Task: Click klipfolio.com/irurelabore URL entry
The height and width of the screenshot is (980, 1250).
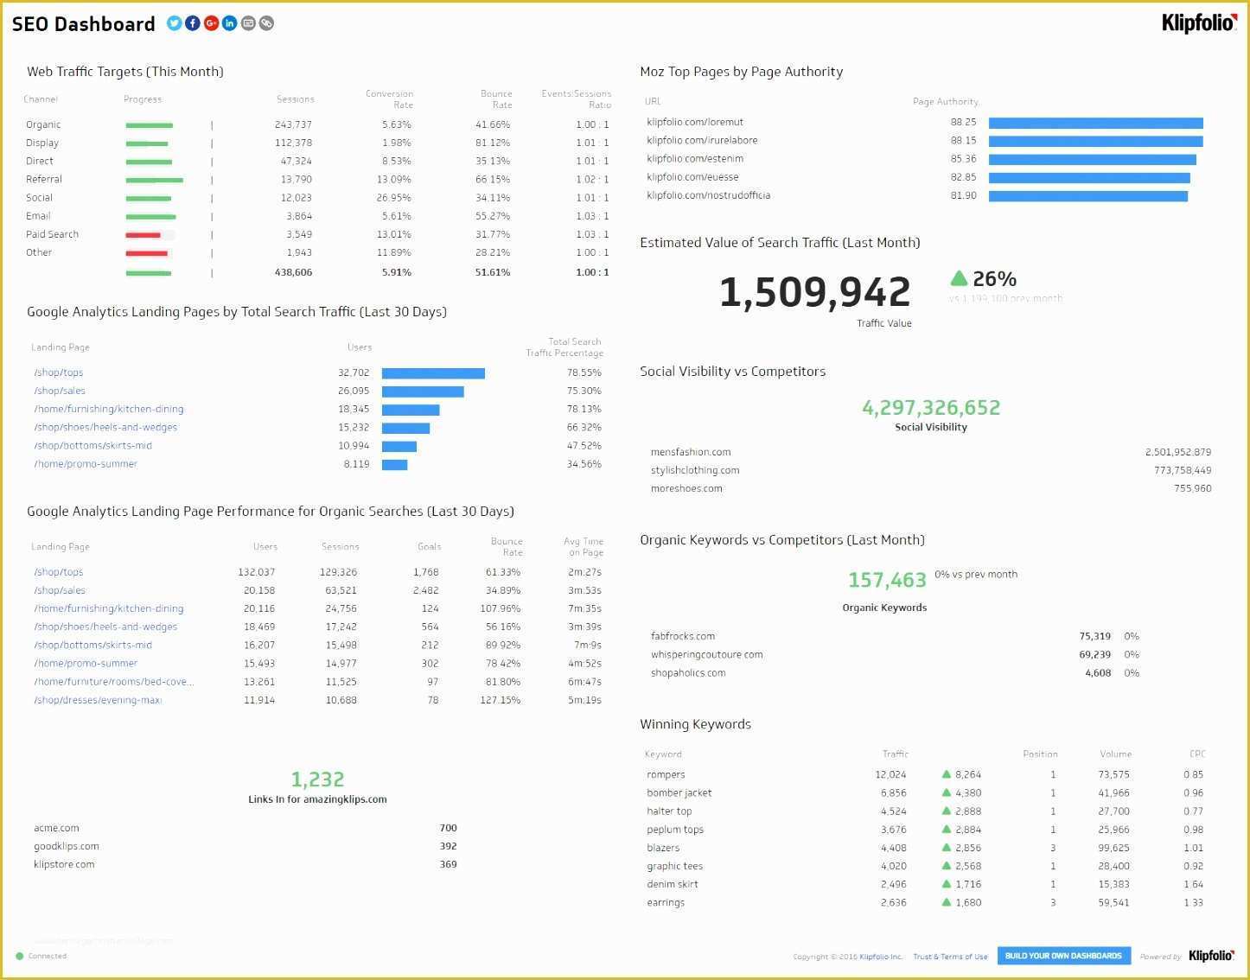Action: coord(702,140)
